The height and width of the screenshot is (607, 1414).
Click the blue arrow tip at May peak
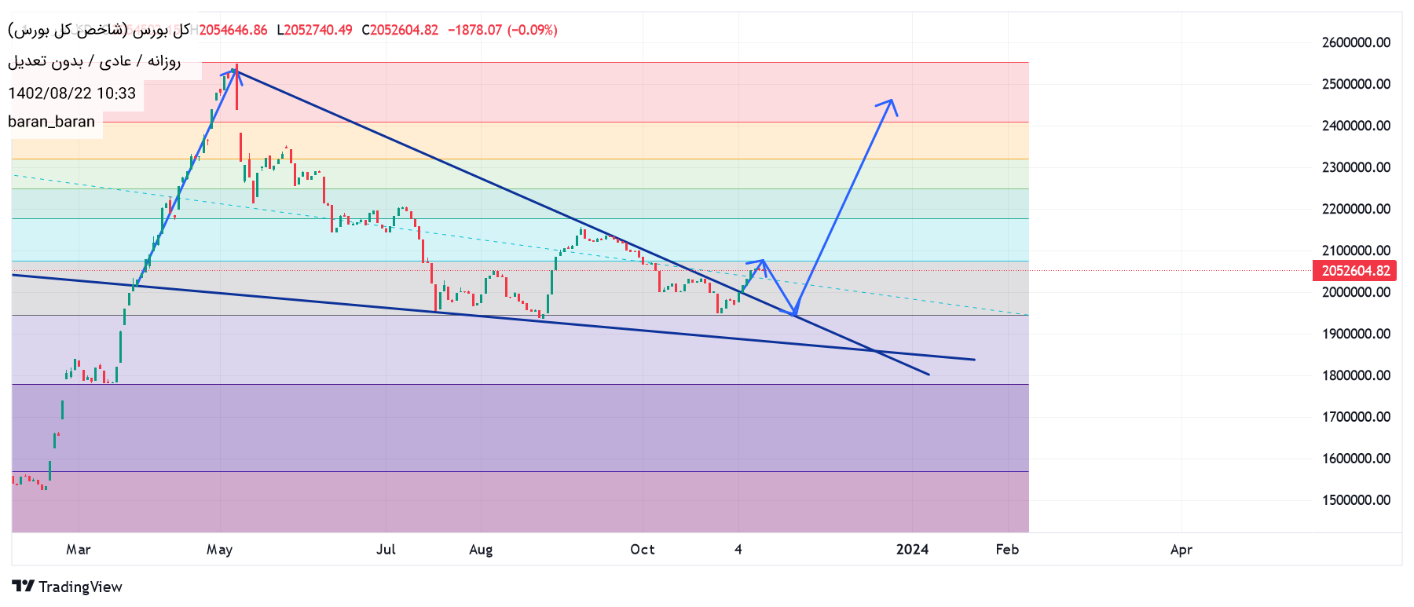235,71
